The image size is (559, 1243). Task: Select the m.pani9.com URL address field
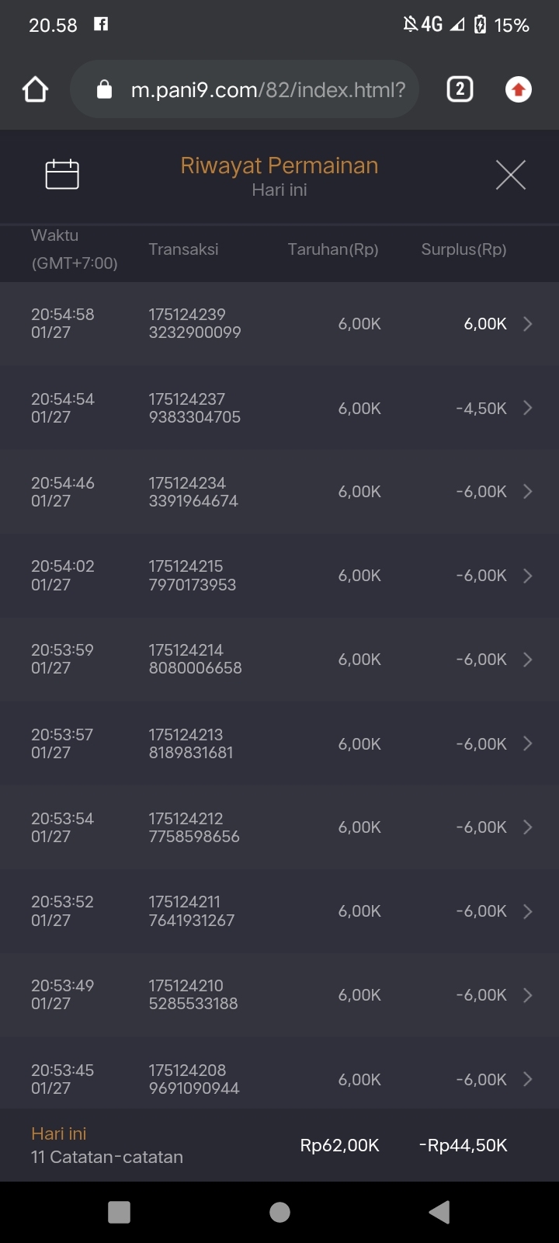pos(268,90)
